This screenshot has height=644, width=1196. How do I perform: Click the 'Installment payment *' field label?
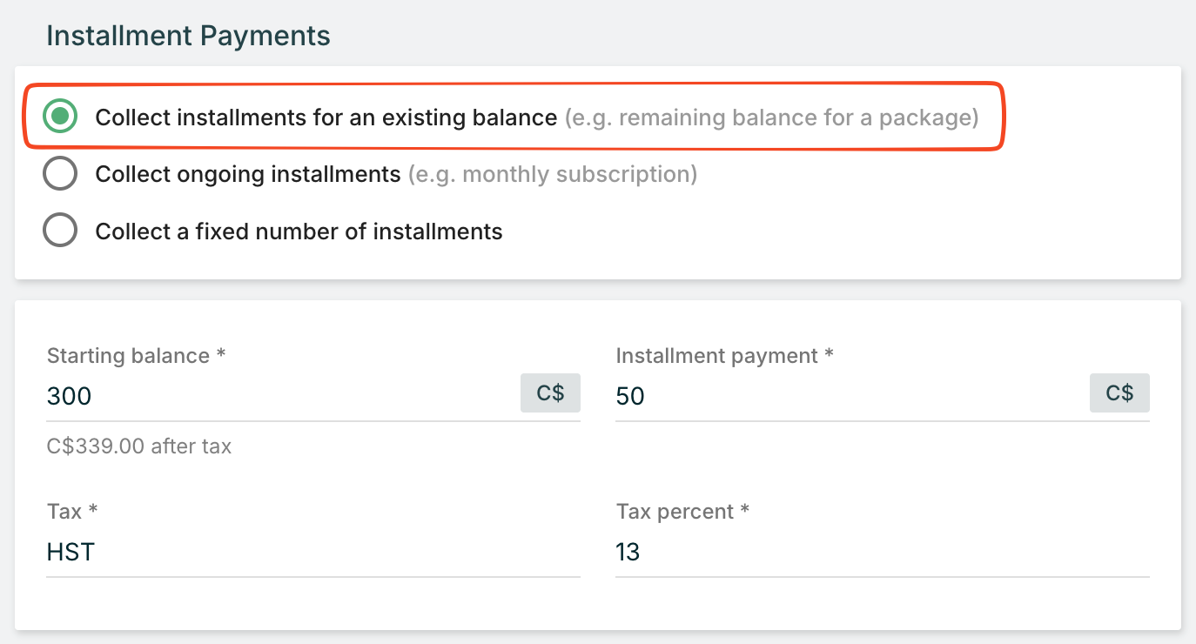pyautogui.click(x=724, y=356)
